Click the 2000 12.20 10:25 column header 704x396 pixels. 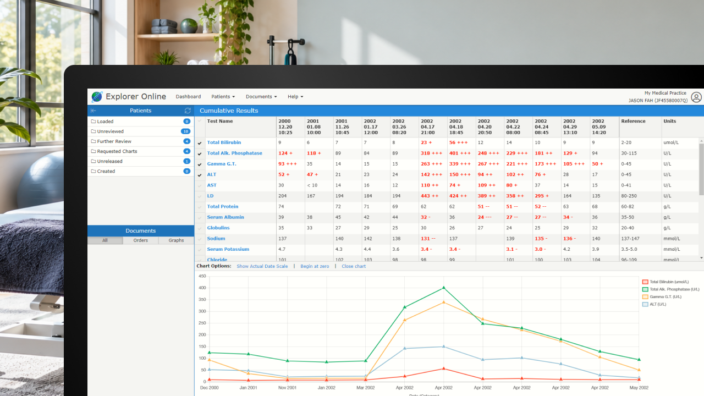pos(290,127)
